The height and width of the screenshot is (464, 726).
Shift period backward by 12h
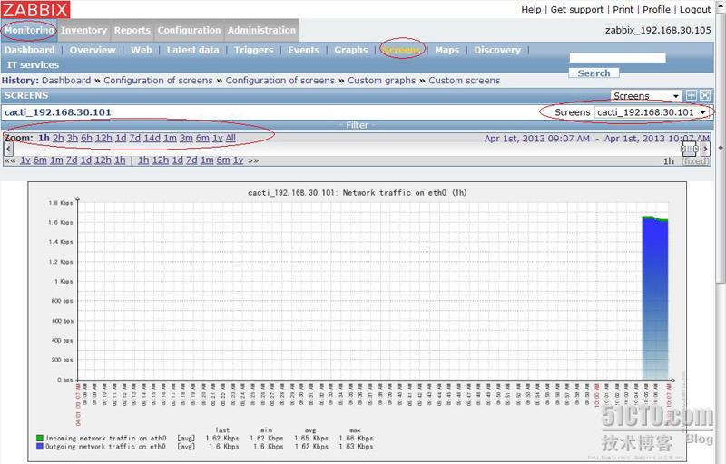[x=103, y=160]
